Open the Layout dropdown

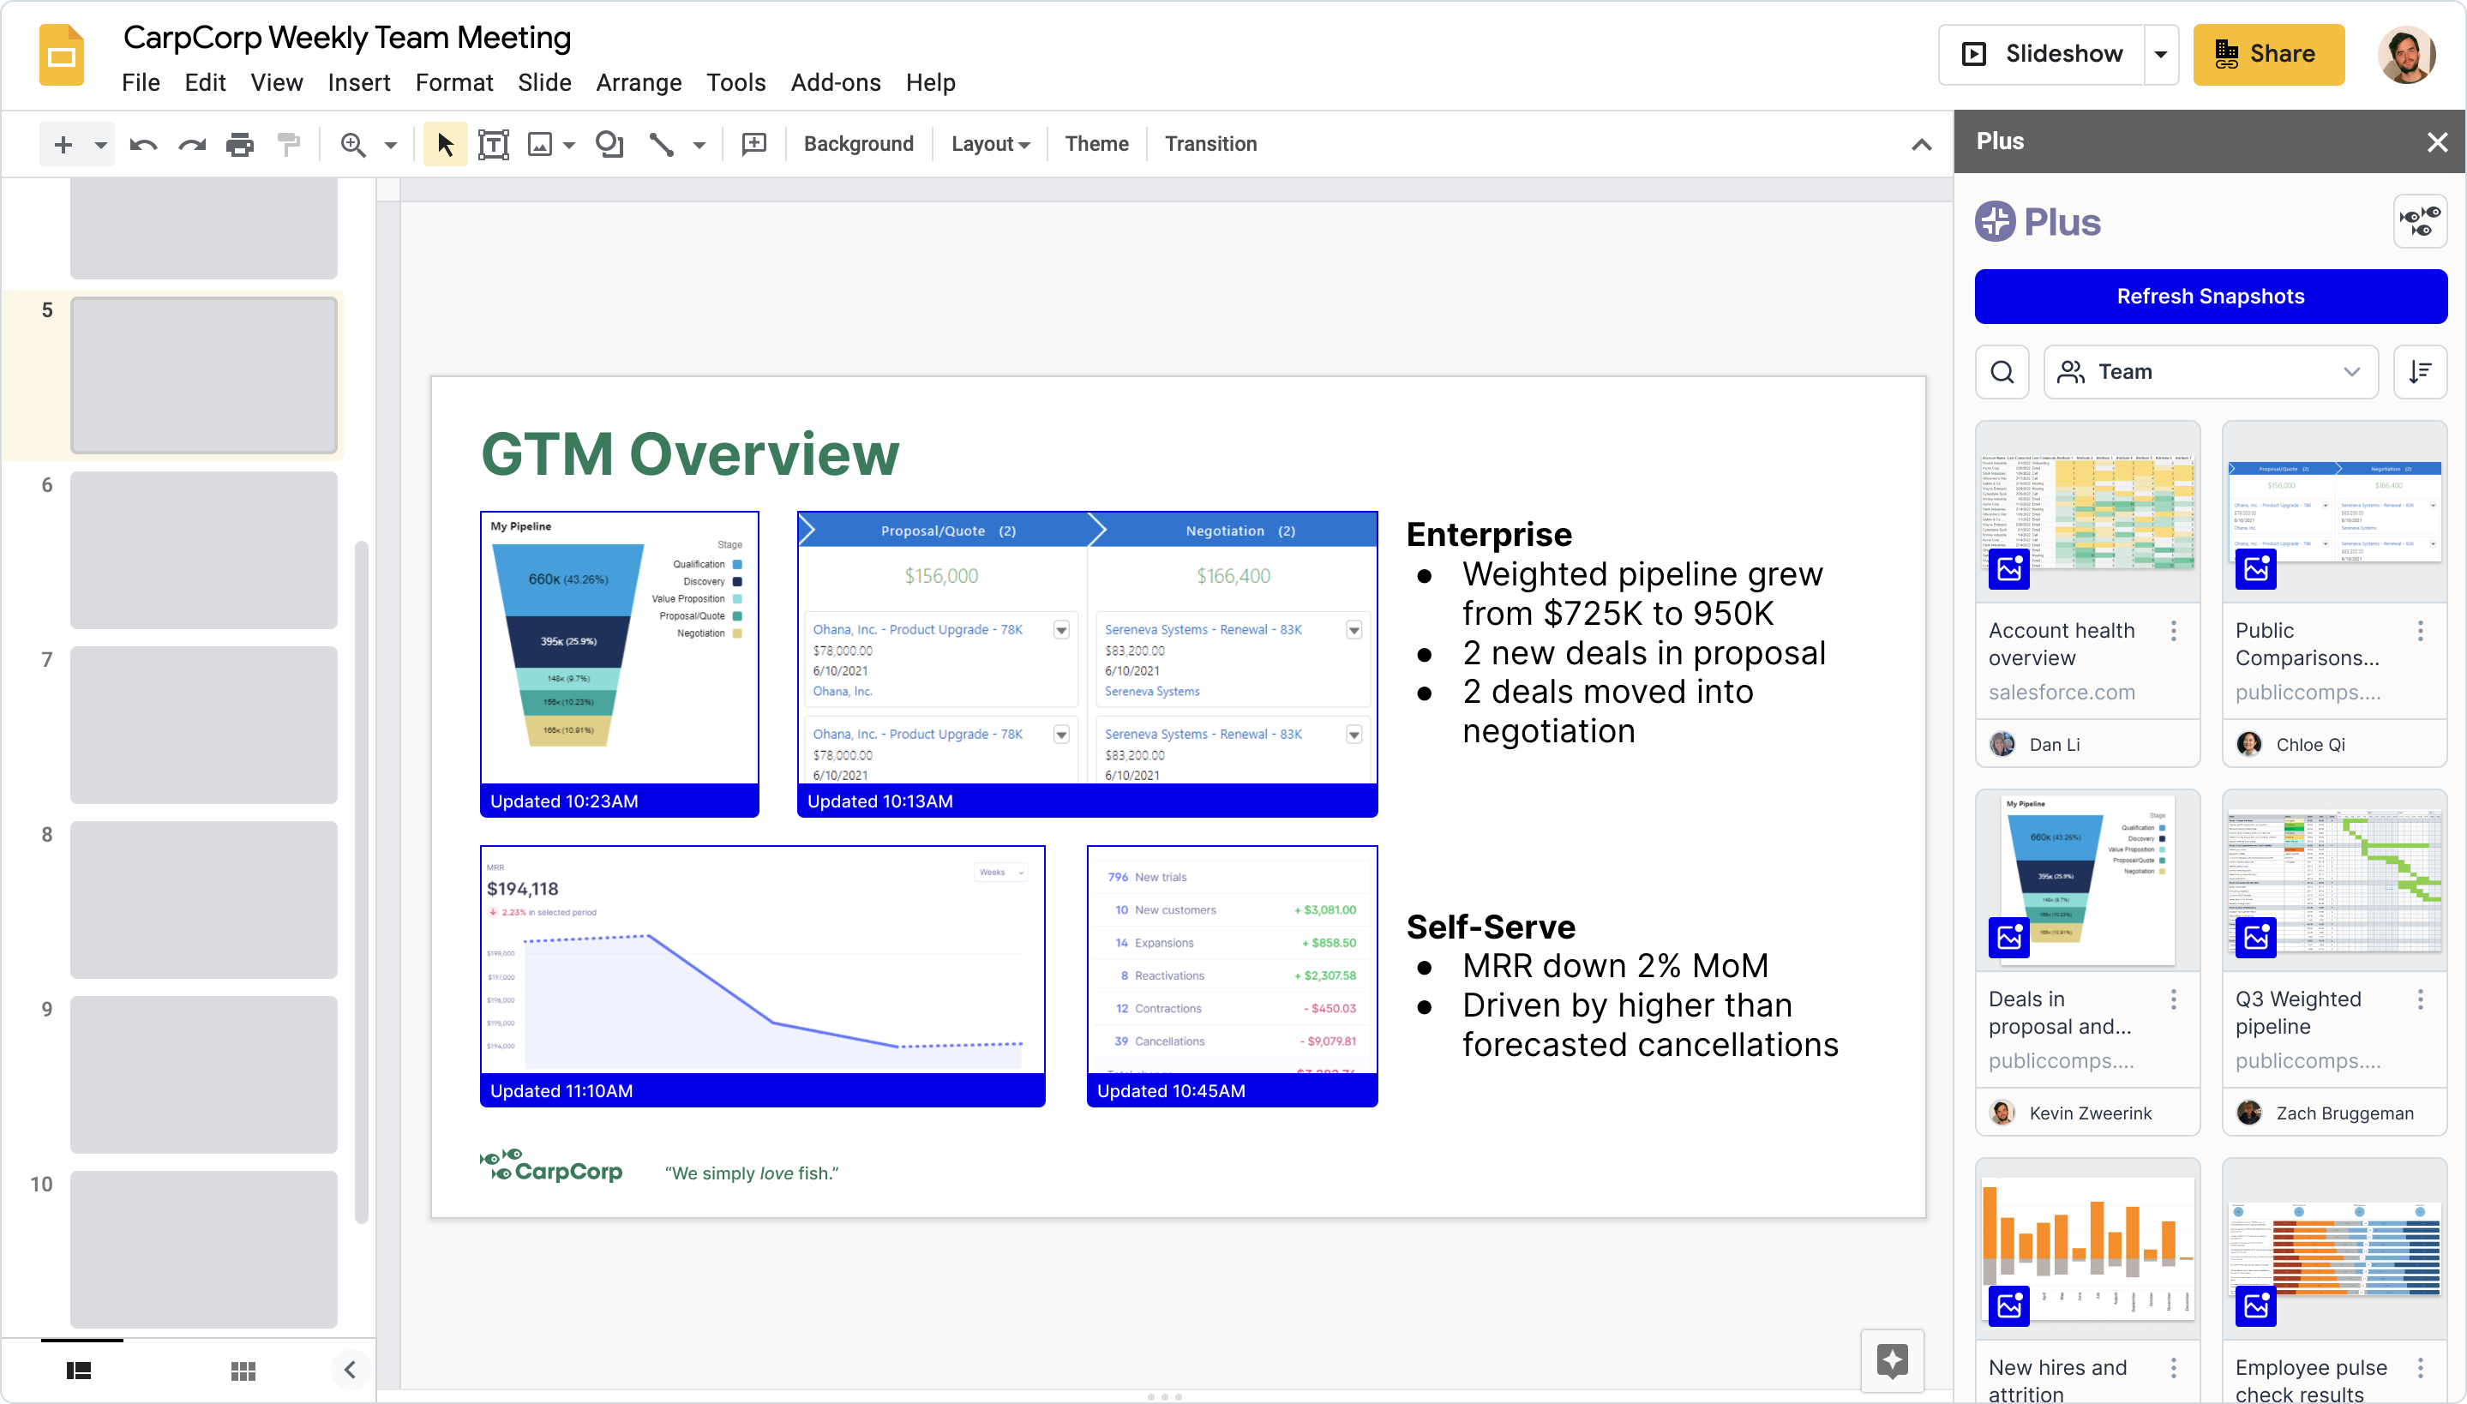click(x=990, y=145)
